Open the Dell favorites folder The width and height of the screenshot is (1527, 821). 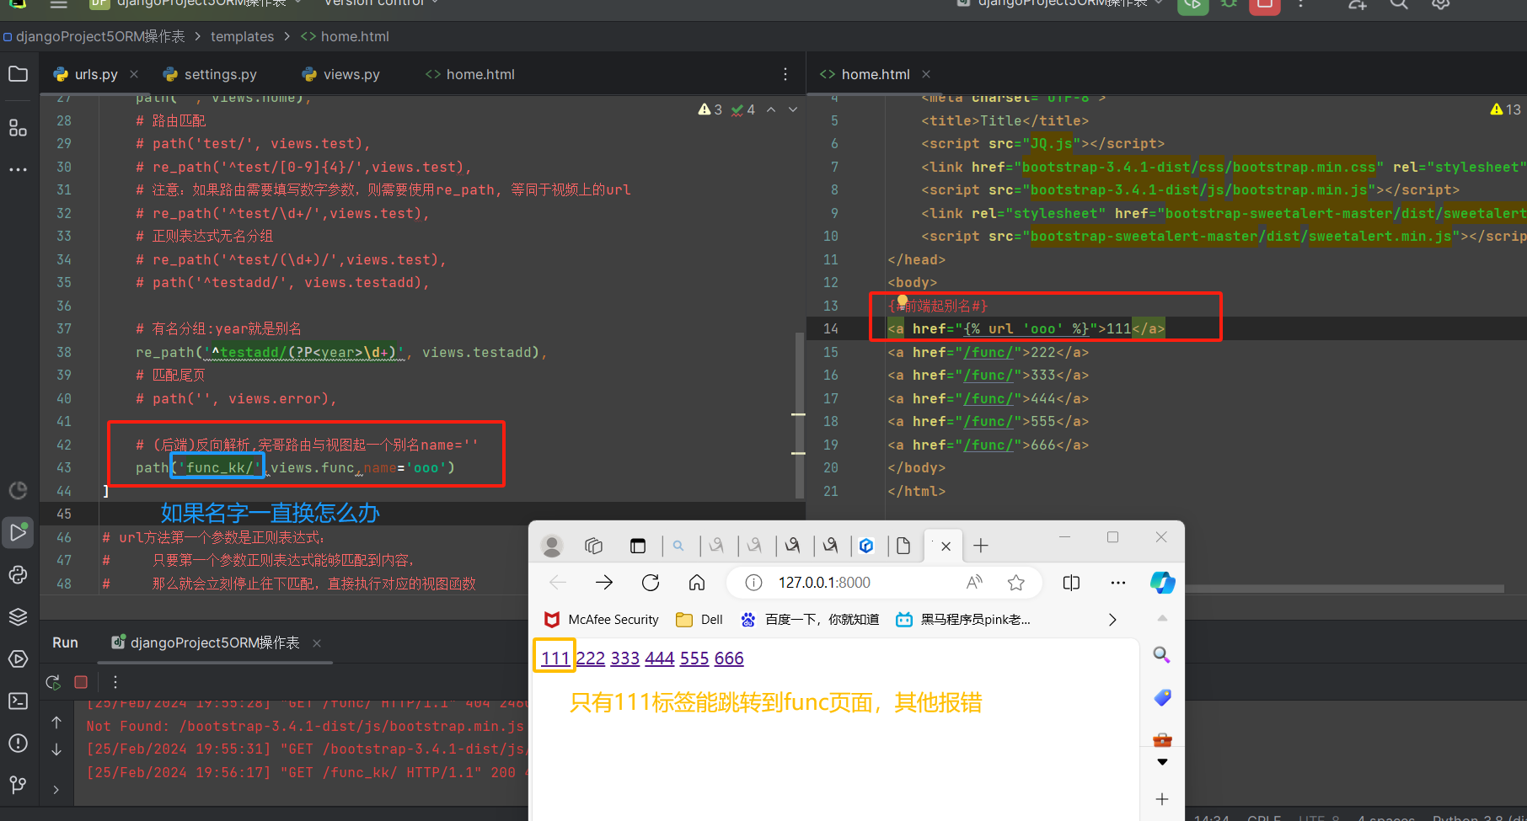point(699,620)
